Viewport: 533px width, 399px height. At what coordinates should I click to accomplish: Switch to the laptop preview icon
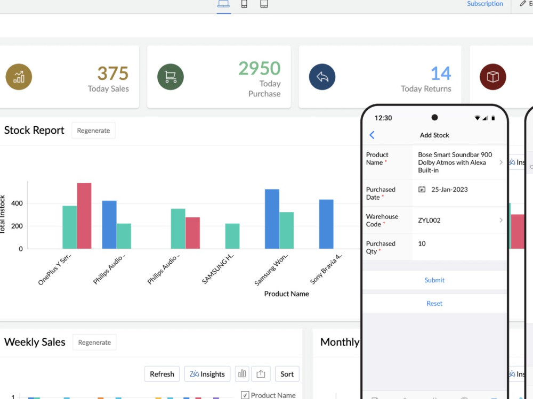coord(224,4)
